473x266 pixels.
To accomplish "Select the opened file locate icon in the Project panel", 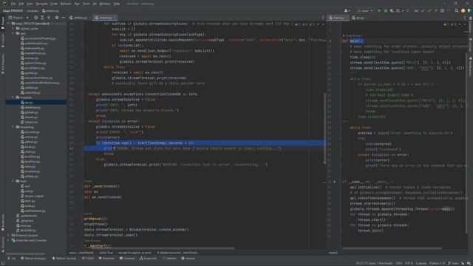I will click(x=36, y=18).
